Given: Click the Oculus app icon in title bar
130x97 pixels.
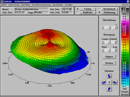Looking at the screenshot, I should pos(2,2).
